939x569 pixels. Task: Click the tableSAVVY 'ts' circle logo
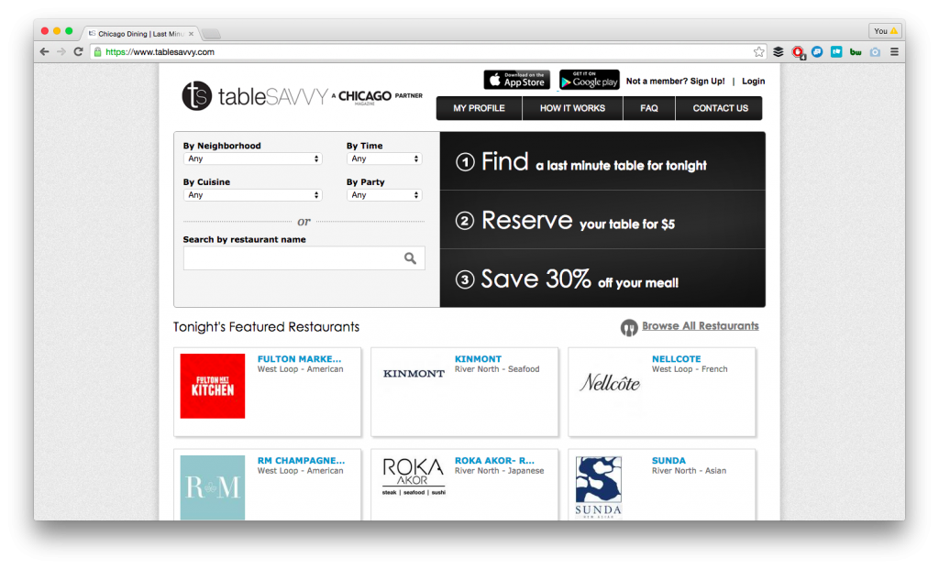(196, 95)
